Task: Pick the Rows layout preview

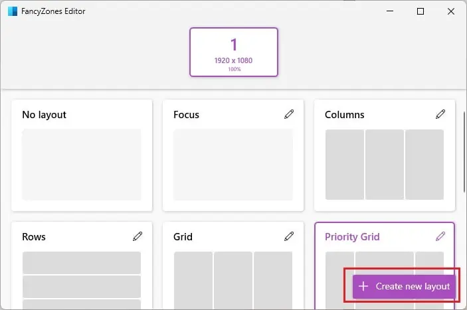Action: click(82, 279)
